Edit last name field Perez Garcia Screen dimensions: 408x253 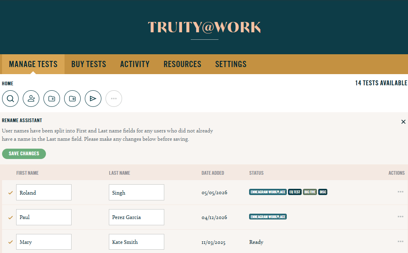point(137,217)
